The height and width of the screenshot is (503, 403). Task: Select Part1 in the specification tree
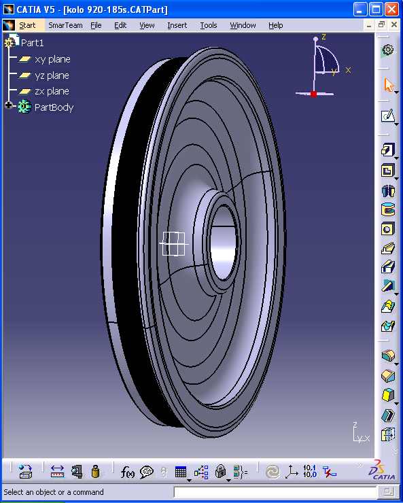[x=32, y=43]
